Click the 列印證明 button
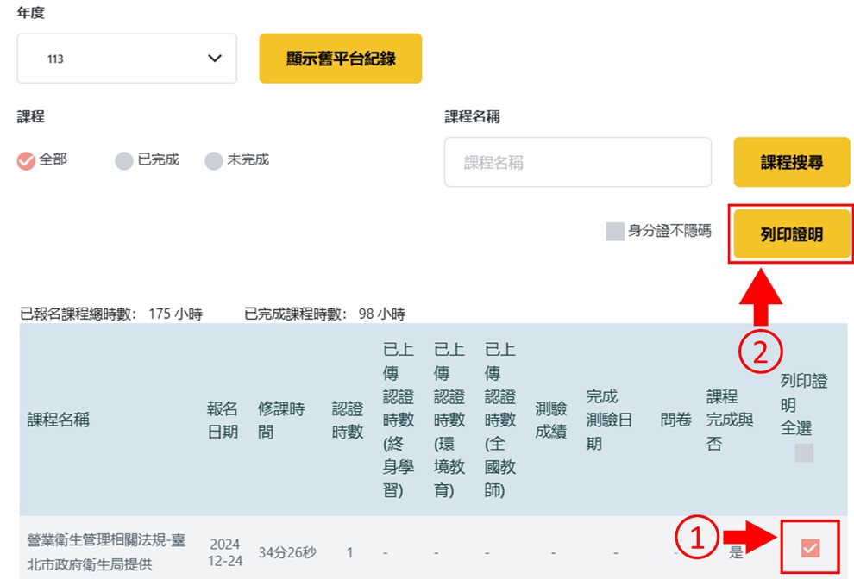 tap(791, 234)
